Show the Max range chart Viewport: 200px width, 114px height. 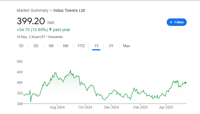(x=126, y=46)
